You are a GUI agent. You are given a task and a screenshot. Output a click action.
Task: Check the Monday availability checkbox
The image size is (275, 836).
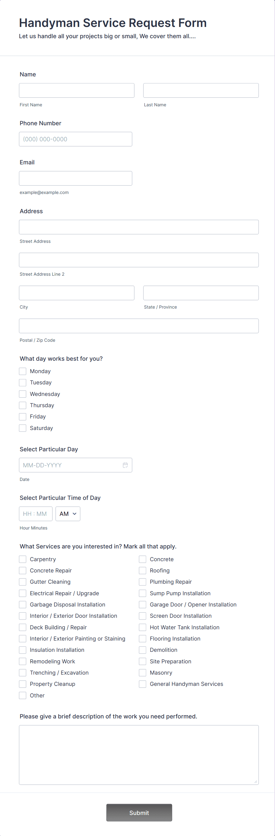(22, 371)
